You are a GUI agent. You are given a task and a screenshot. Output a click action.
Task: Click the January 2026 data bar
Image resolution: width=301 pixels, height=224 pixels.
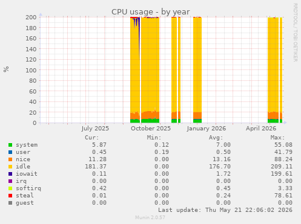(x=197, y=70)
